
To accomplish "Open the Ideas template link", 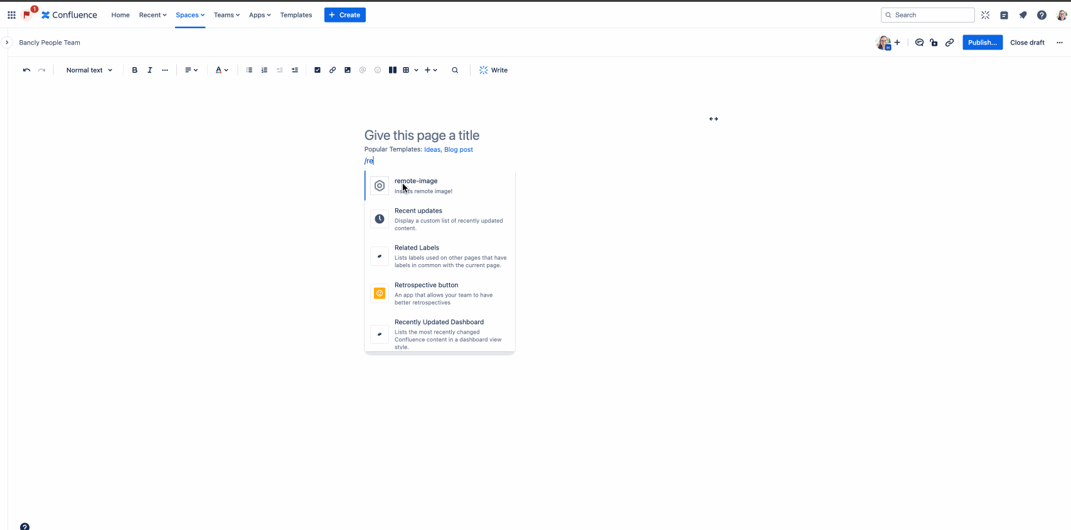I will pyautogui.click(x=432, y=149).
